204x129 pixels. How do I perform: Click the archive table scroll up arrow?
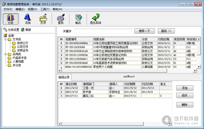[199, 39]
